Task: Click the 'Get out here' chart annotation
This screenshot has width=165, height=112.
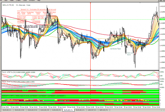Action: [x=130, y=54]
